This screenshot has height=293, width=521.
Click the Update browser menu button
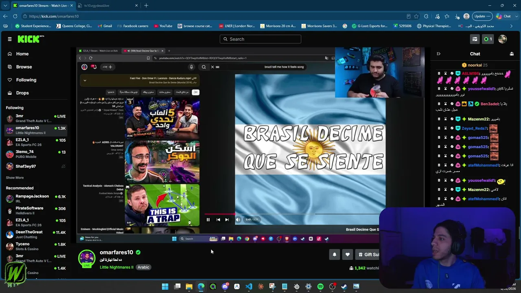click(483, 16)
